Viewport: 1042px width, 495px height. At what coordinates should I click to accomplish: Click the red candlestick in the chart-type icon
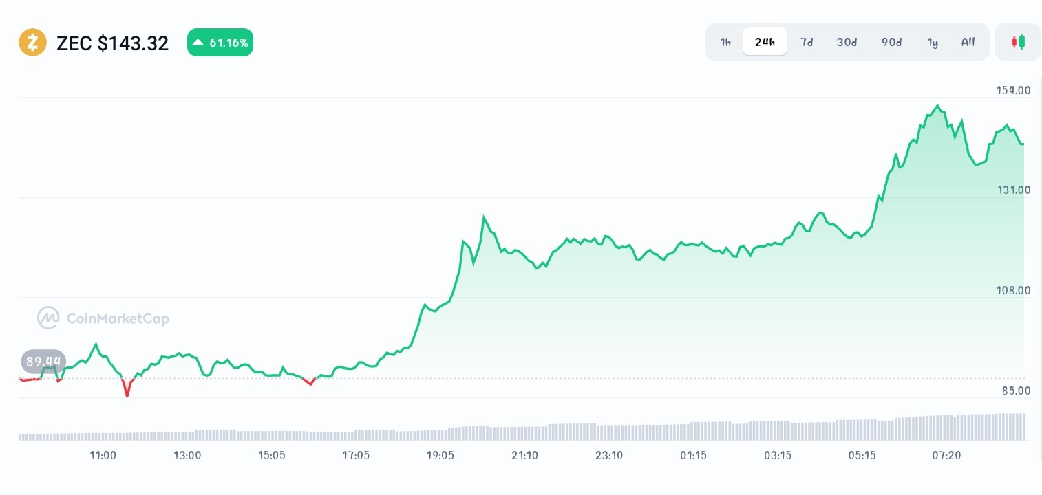point(1015,41)
